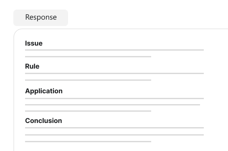Viewport: 228px width, 151px height.
Task: Click the Rule heading
Action: tap(32, 66)
